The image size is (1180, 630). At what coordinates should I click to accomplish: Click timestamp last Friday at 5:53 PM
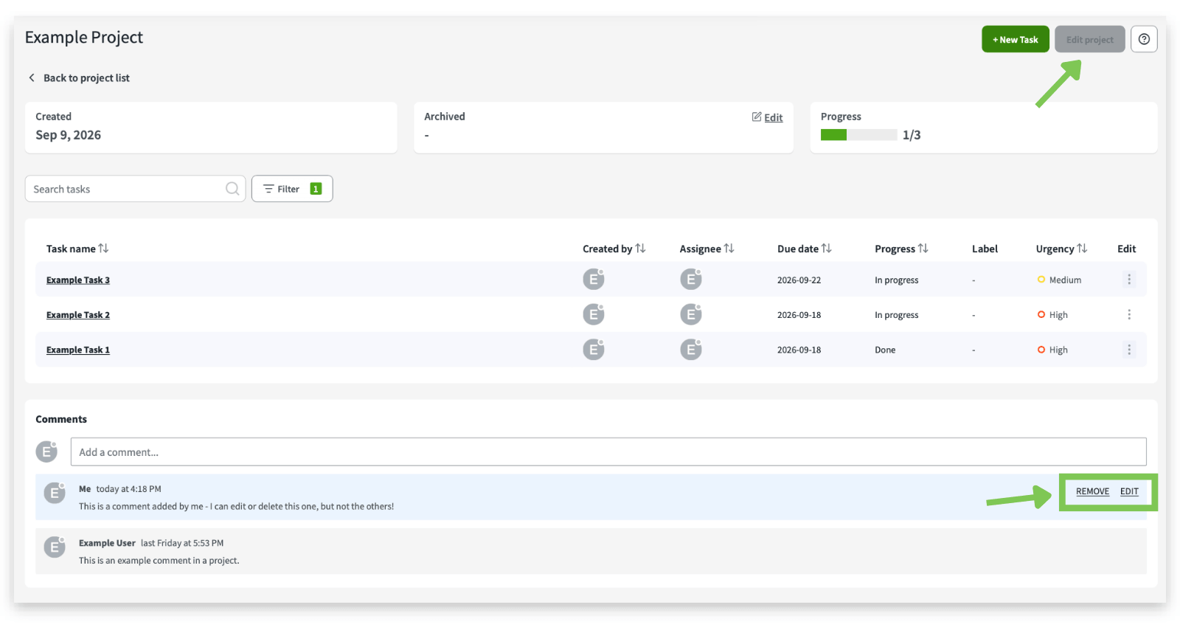point(182,543)
